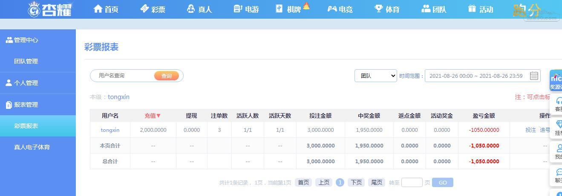Open the 棋牌 card games nav item
The width and height of the screenshot is (562, 196).
tap(288, 9)
